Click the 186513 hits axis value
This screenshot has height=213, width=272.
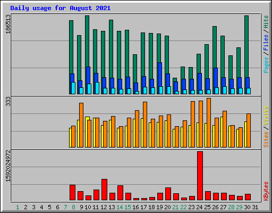pyautogui.click(x=8, y=24)
